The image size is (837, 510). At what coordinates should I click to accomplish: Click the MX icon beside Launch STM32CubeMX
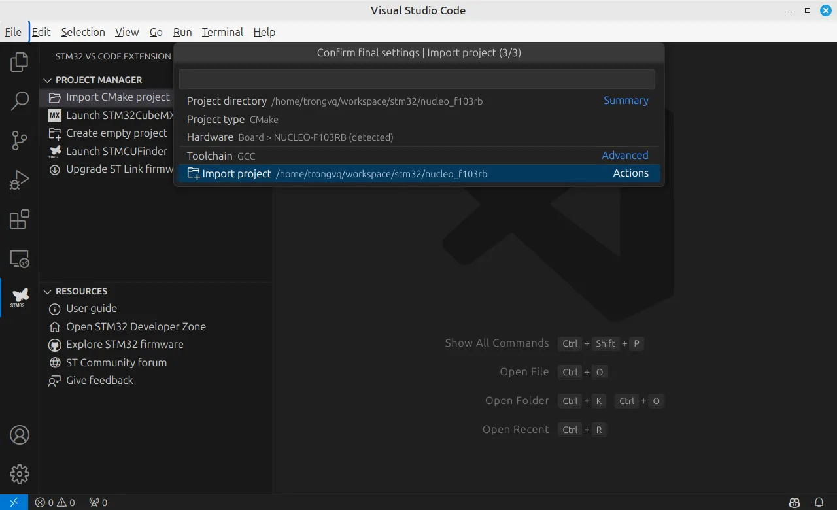tap(55, 115)
